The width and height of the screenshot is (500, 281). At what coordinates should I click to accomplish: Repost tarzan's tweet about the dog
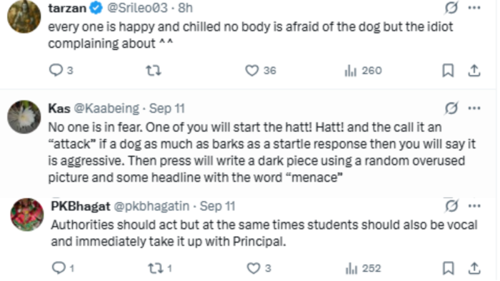(154, 71)
